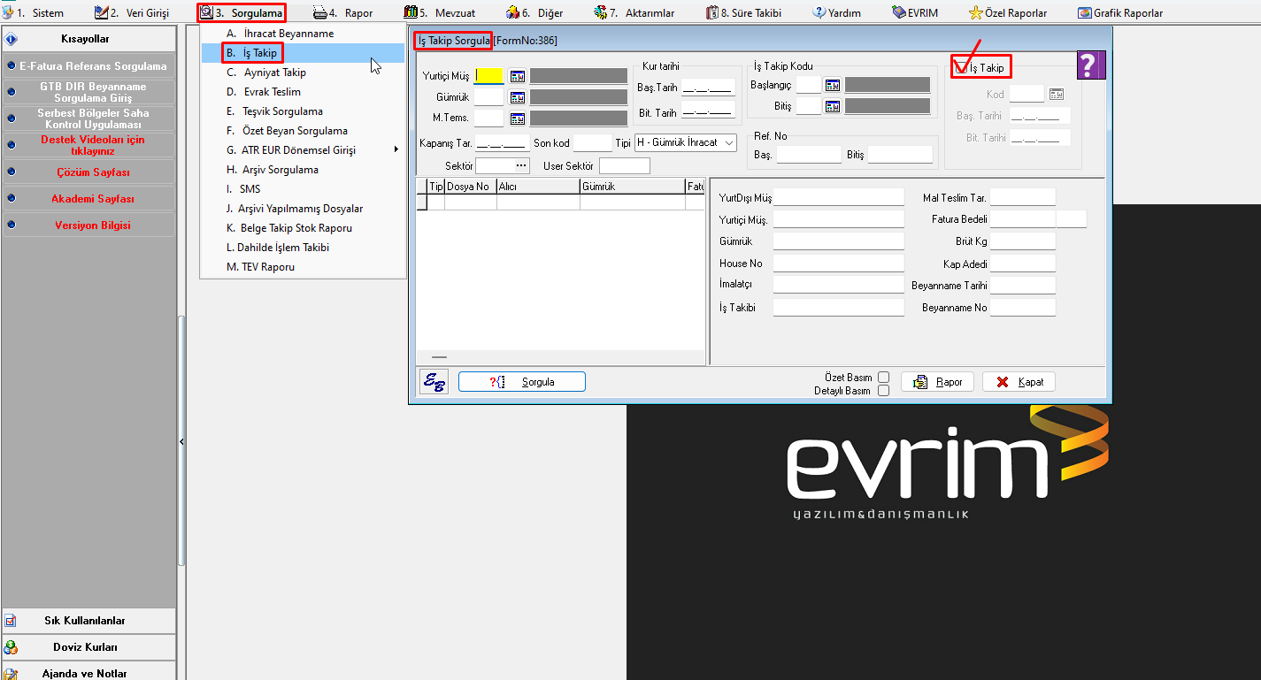Open lookup icon beside disabled Kod field
The width and height of the screenshot is (1261, 680).
(x=1057, y=94)
